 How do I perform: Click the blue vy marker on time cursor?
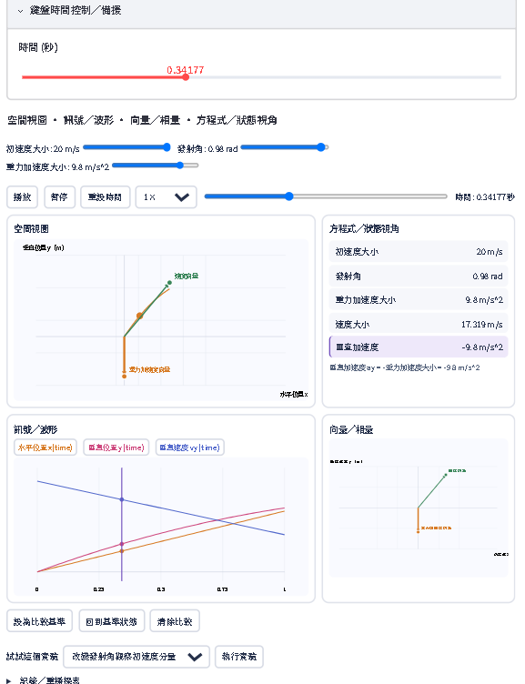122,499
